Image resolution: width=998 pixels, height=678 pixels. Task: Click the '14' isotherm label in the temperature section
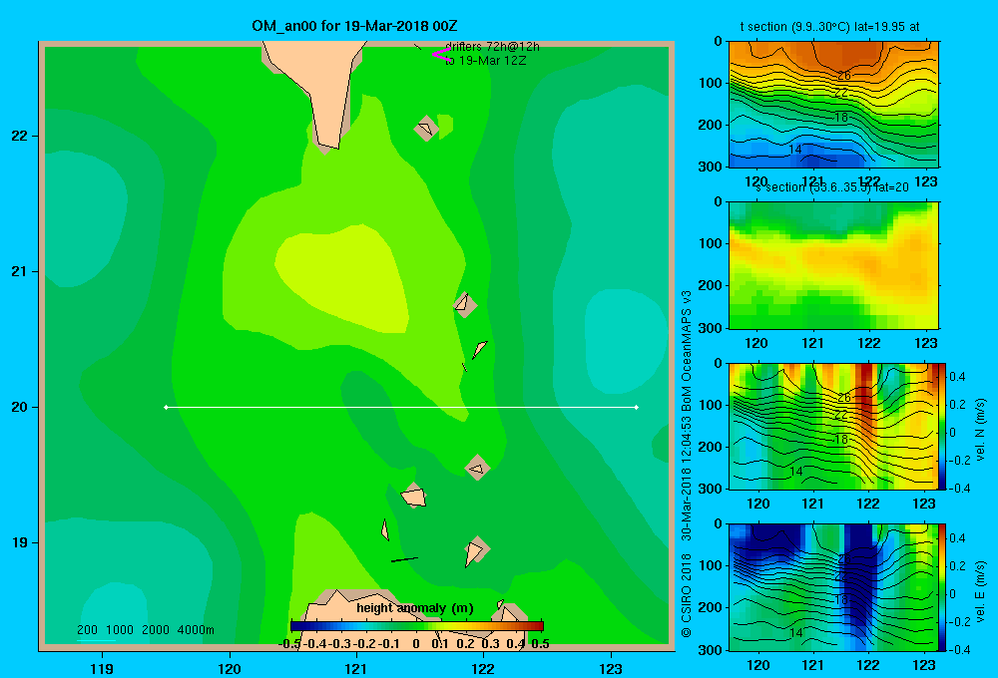pyautogui.click(x=795, y=150)
